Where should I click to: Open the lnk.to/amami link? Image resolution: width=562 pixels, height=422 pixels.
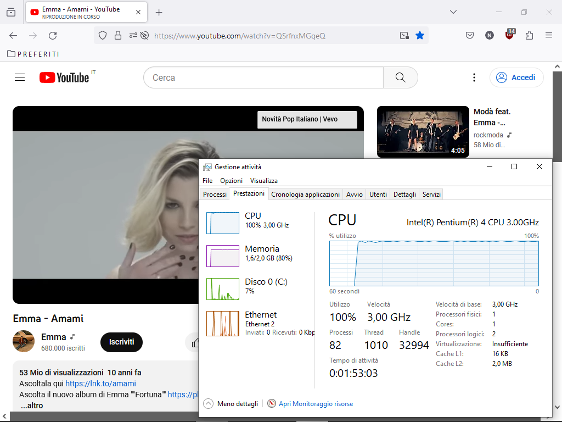click(x=101, y=384)
